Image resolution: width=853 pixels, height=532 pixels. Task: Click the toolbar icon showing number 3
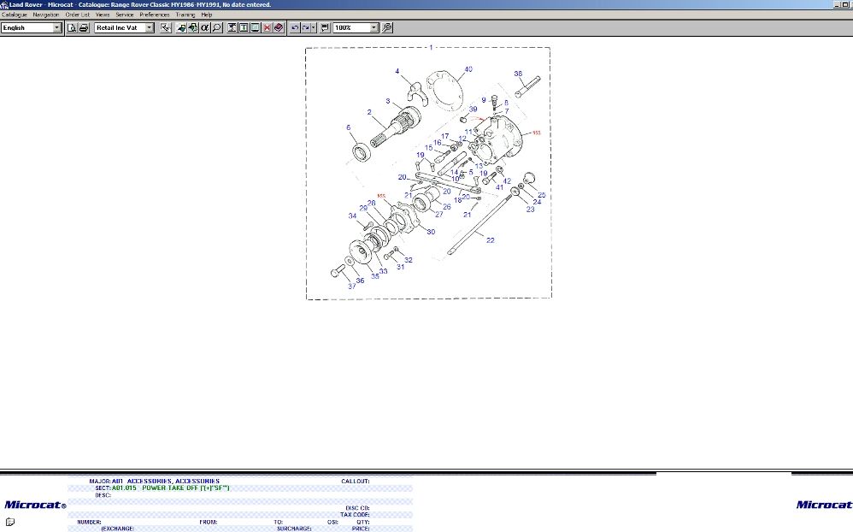pos(244,27)
